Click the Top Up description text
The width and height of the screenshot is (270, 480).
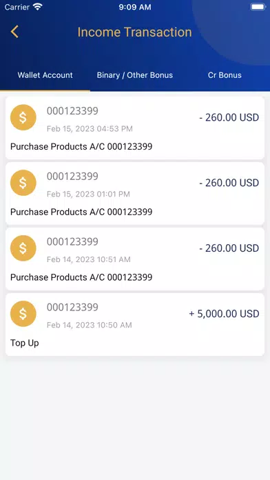pyautogui.click(x=25, y=343)
